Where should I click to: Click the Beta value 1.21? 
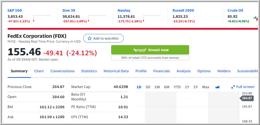pos(124,97)
